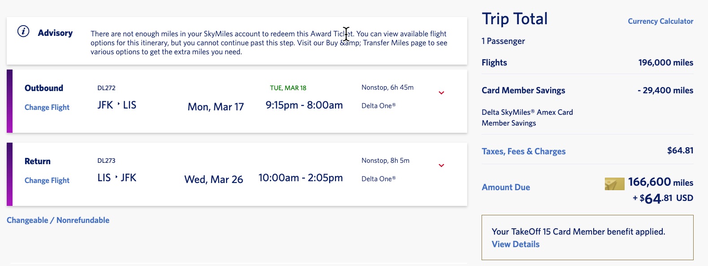
Task: Click View Details under TakeOff 15 benefit
Action: click(x=515, y=244)
